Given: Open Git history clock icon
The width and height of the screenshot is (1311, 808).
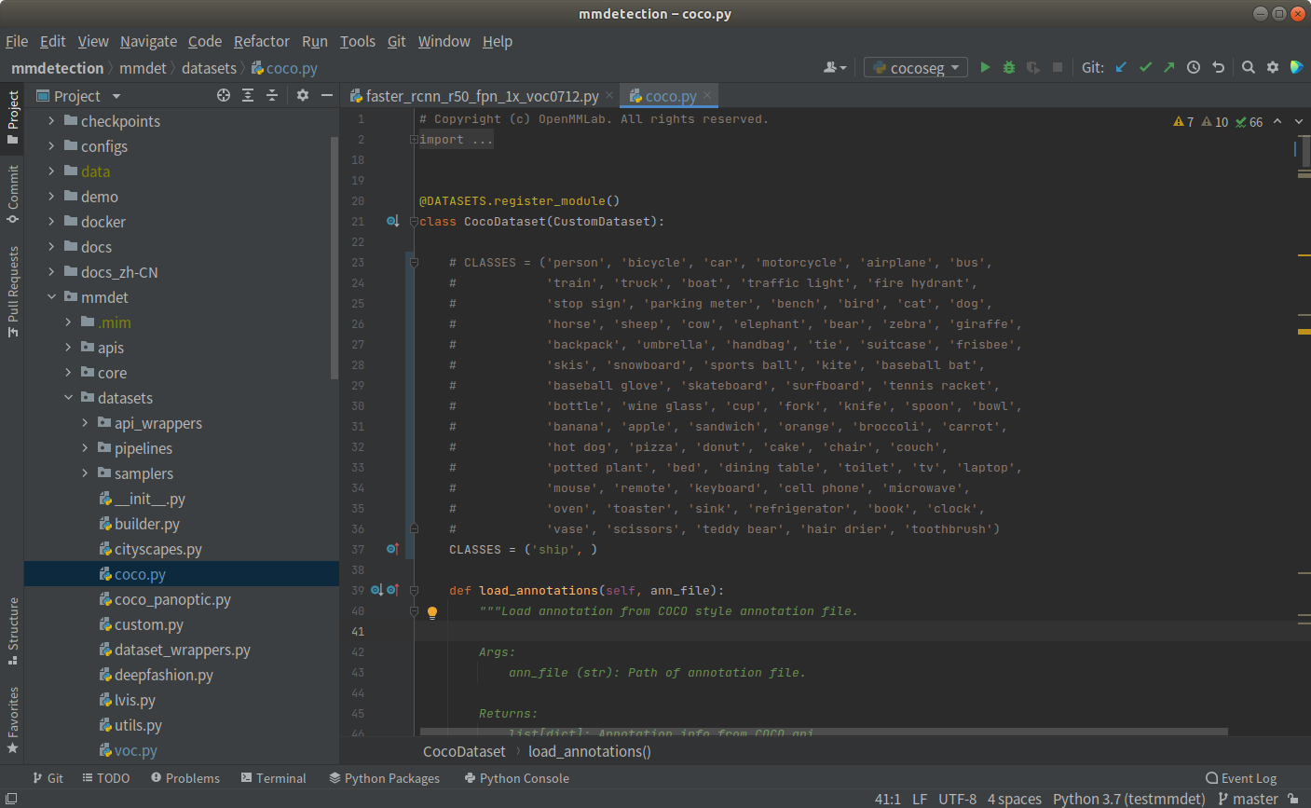Looking at the screenshot, I should pyautogui.click(x=1194, y=67).
